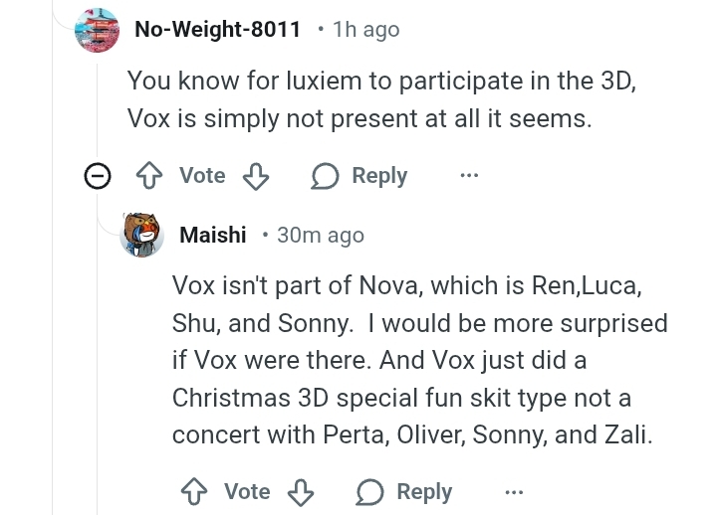This screenshot has height=515, width=717.
Task: Upvote No-Weight-8011's comment
Action: point(149,176)
